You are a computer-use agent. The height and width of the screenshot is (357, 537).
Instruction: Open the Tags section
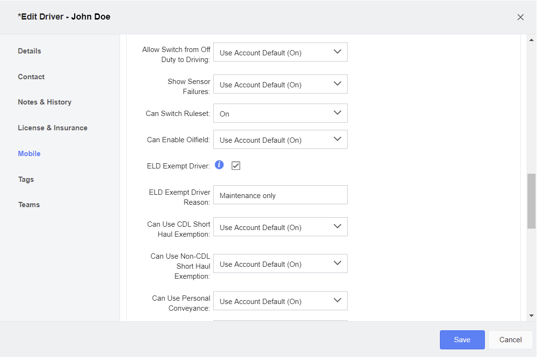(26, 179)
